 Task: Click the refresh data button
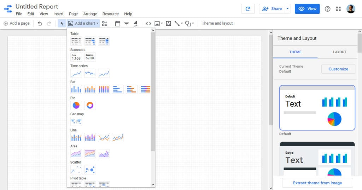248,9
